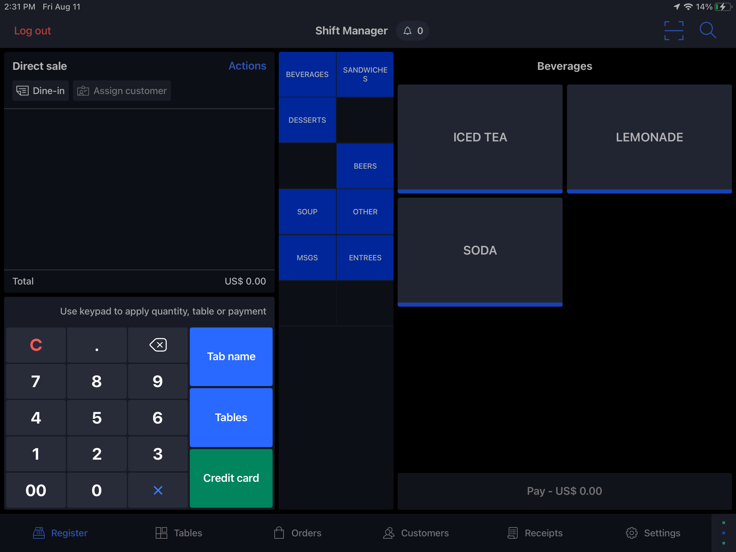
Task: Assign customer to this sale
Action: point(122,91)
